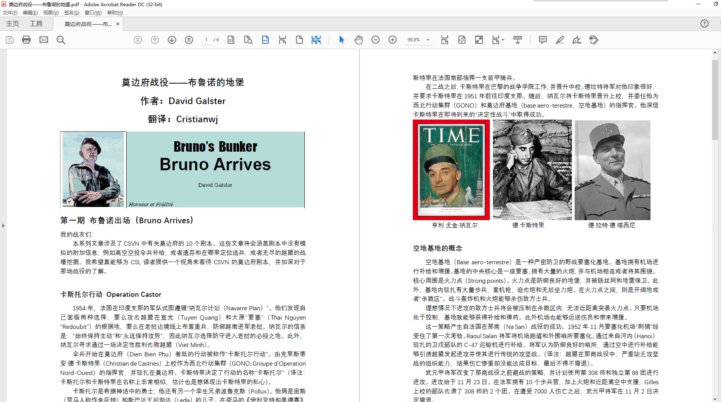Screen dimensions: 721x402
Task: Go to the next page arrow
Action: pos(172,40)
